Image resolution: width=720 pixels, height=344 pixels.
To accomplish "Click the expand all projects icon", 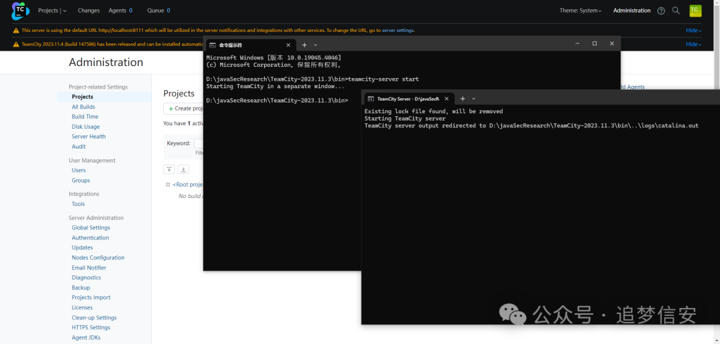I will [183, 169].
